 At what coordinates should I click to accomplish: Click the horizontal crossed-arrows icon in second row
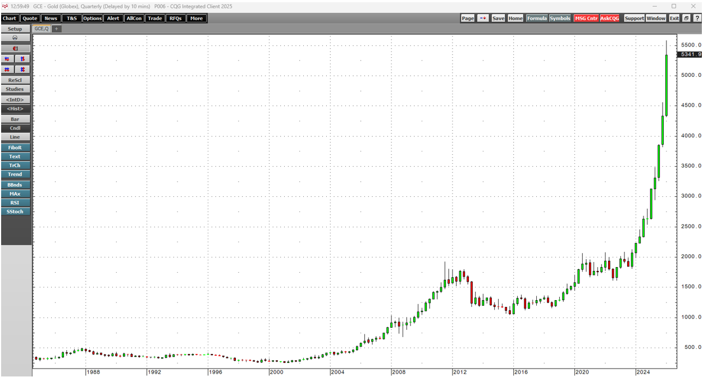point(7,70)
